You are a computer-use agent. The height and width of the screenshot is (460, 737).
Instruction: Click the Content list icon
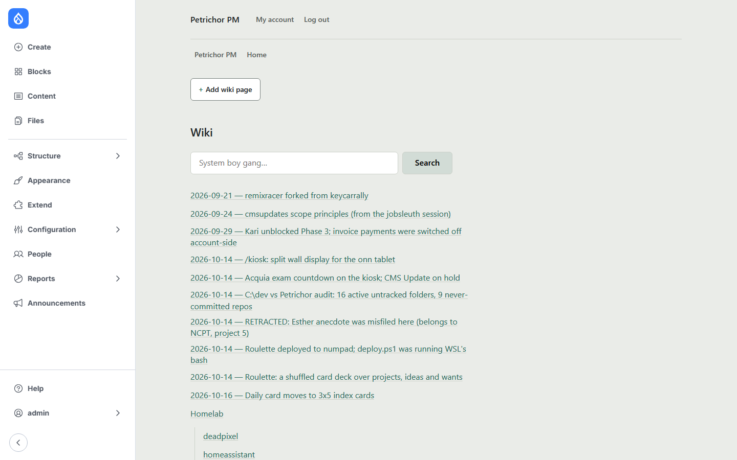[18, 96]
